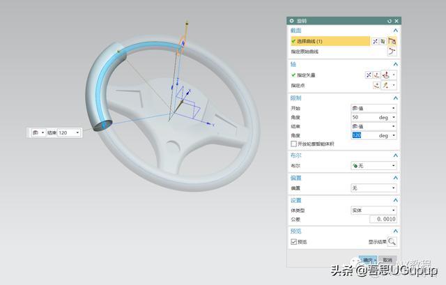
Task: Click the start angle field showing 50
Action: click(x=364, y=117)
